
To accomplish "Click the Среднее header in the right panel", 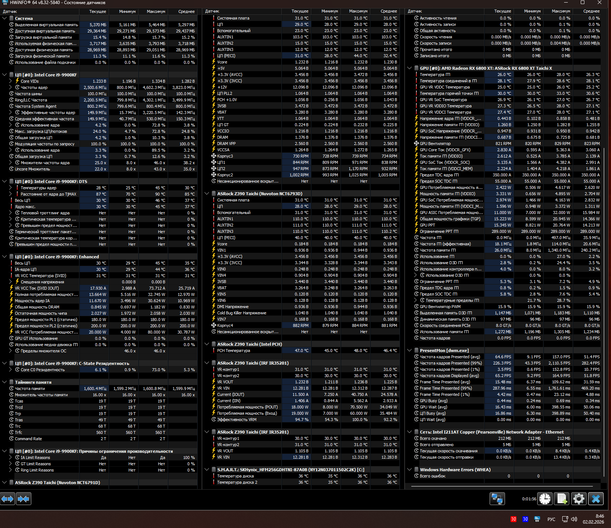I will tap(587, 11).
